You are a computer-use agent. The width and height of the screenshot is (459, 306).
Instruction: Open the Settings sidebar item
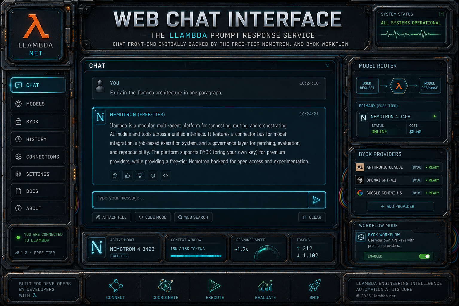click(x=38, y=174)
